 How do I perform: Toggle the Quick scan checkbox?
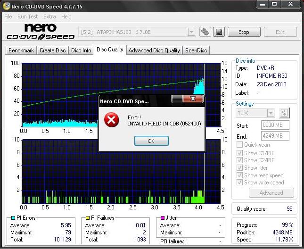pos(240,145)
